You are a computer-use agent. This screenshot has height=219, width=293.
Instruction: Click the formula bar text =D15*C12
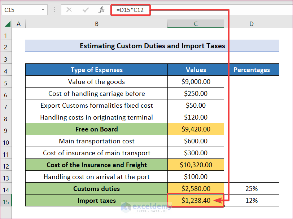click(x=130, y=10)
